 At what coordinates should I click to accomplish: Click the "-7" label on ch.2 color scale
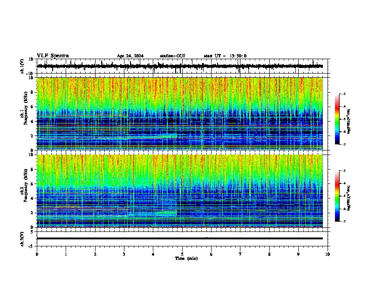[344, 221]
